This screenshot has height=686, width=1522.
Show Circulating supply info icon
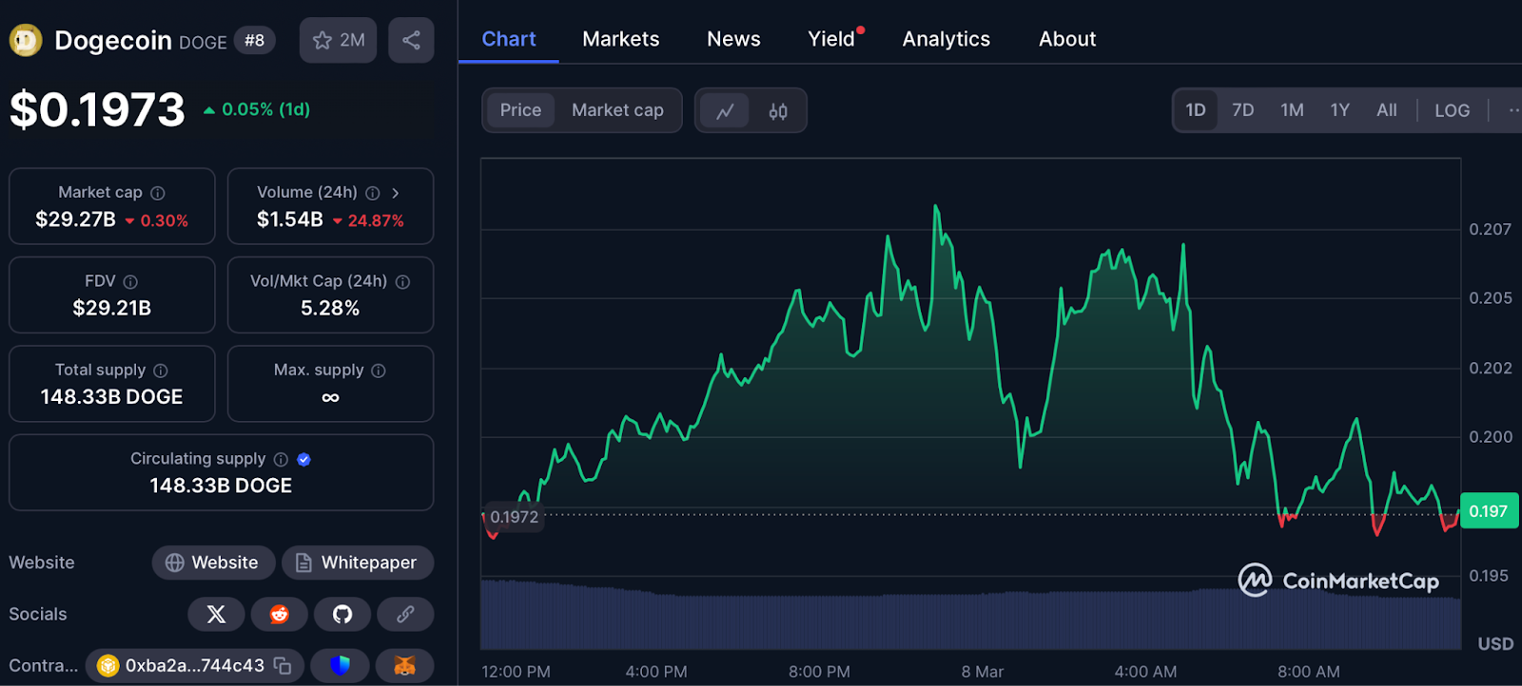pyautogui.click(x=281, y=459)
